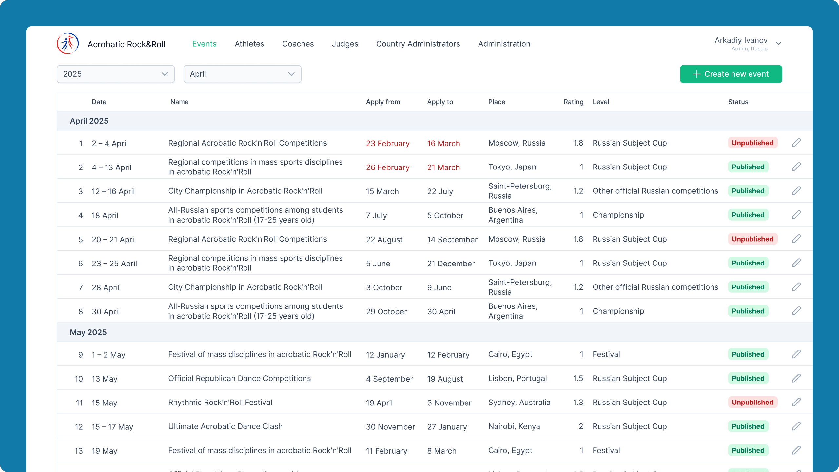Click the Rating column header
This screenshot has height=472, width=839.
click(574, 102)
